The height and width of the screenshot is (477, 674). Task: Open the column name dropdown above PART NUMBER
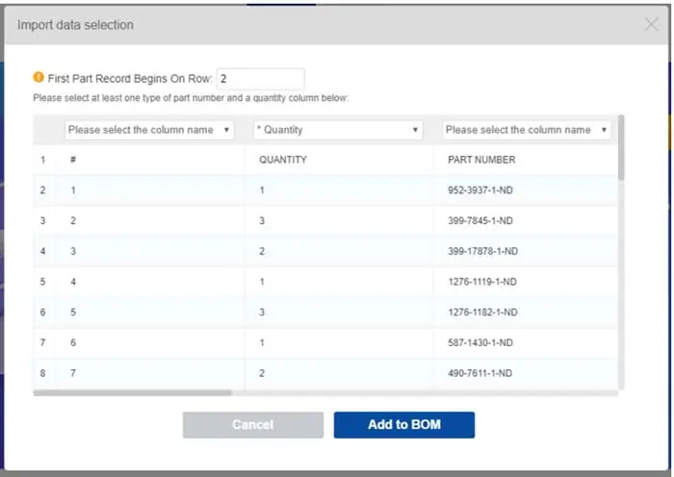tap(527, 130)
